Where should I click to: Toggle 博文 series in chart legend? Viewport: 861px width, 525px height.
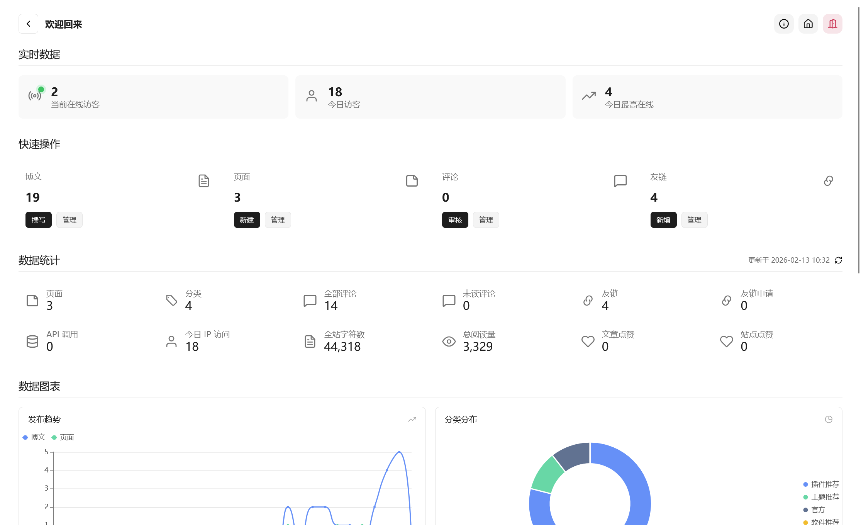[x=34, y=437]
